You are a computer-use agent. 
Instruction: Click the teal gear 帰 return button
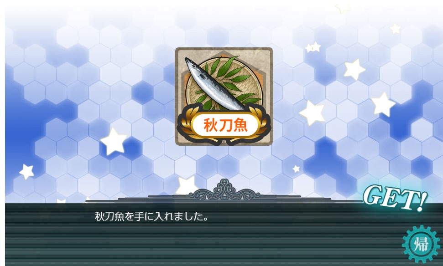tap(421, 244)
